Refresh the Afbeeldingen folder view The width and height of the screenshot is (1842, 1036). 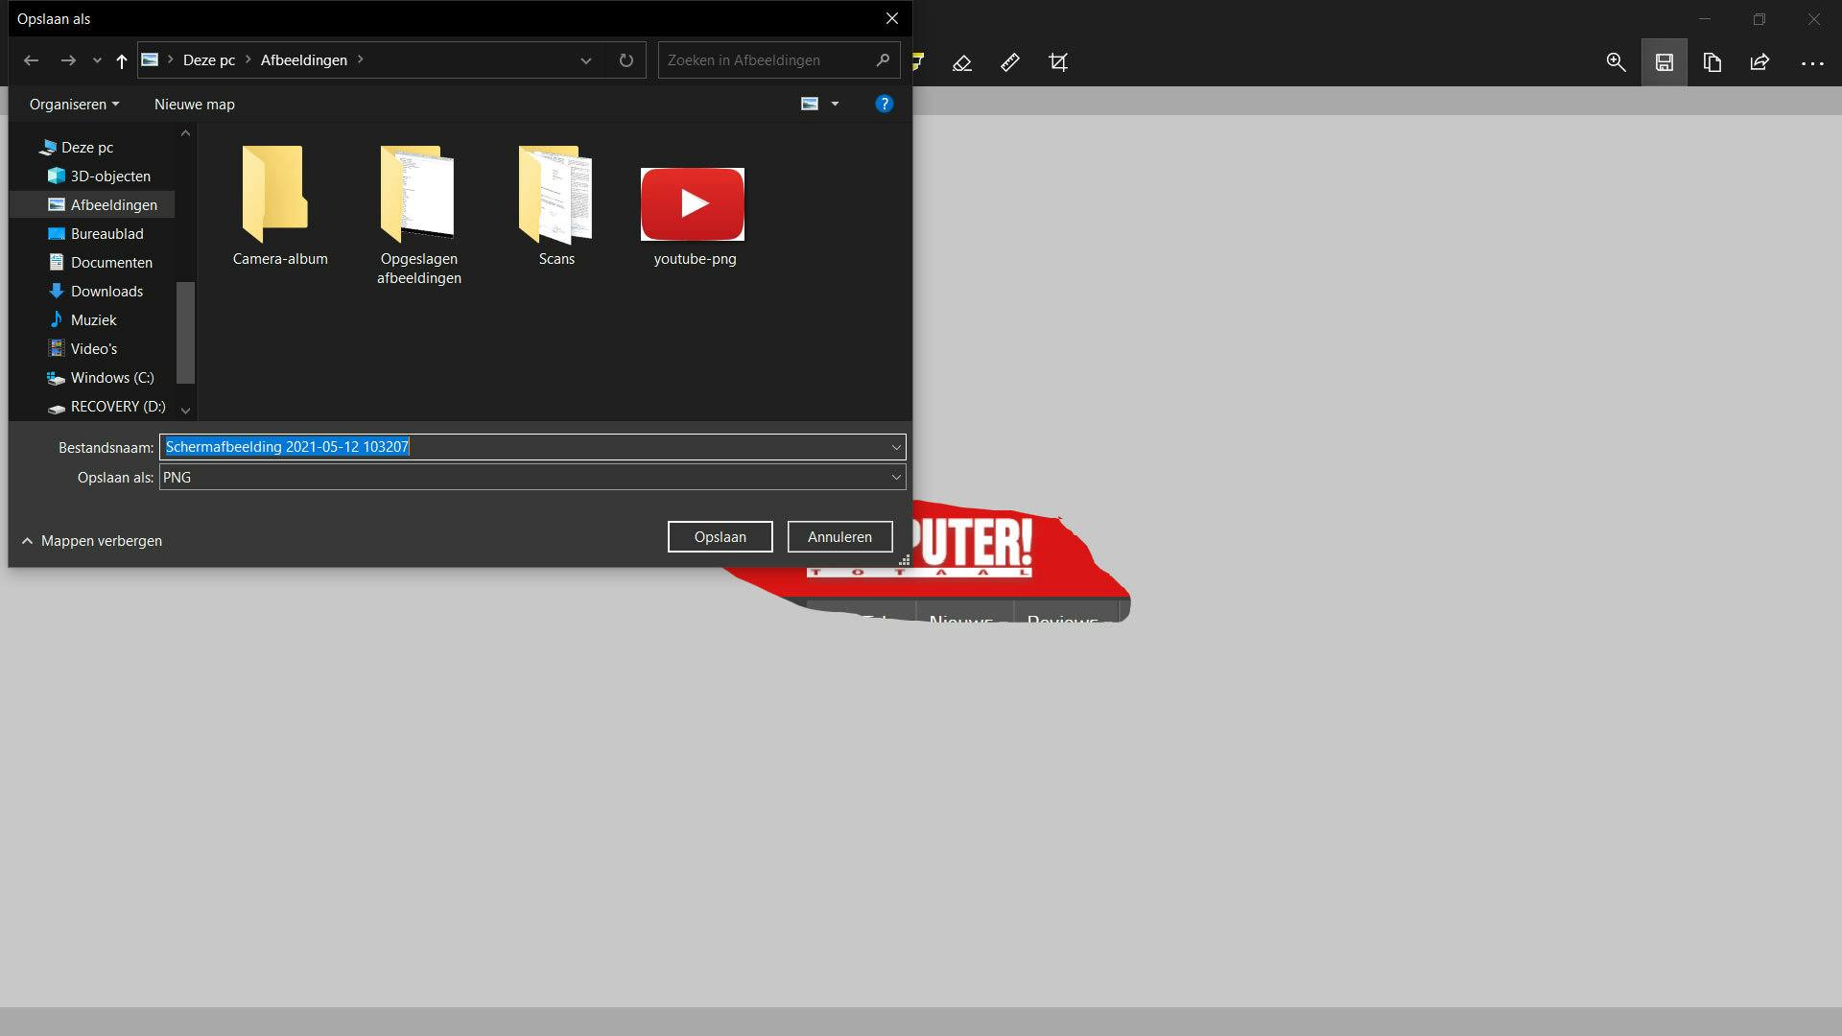coord(626,60)
